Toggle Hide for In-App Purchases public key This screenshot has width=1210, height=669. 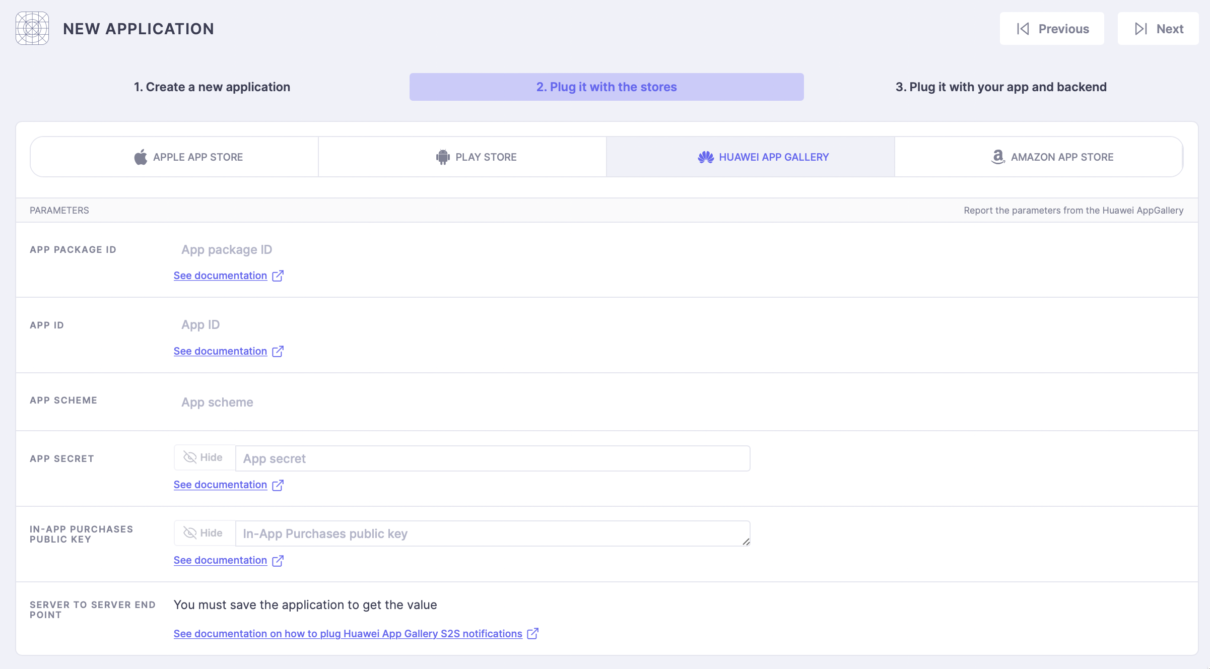(x=204, y=533)
